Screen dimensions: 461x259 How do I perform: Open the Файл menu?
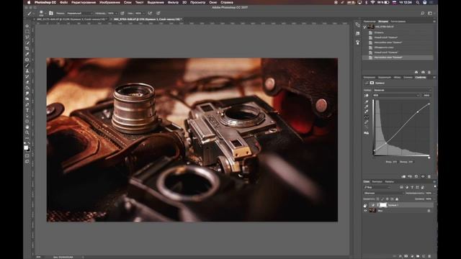[63, 2]
